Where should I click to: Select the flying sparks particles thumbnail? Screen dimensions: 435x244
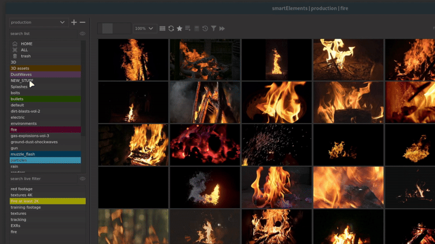coord(277,145)
